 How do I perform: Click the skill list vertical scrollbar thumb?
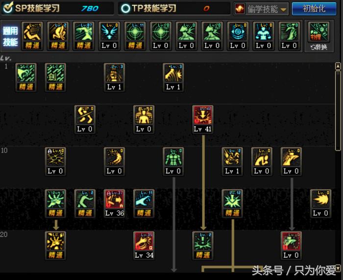338,110
